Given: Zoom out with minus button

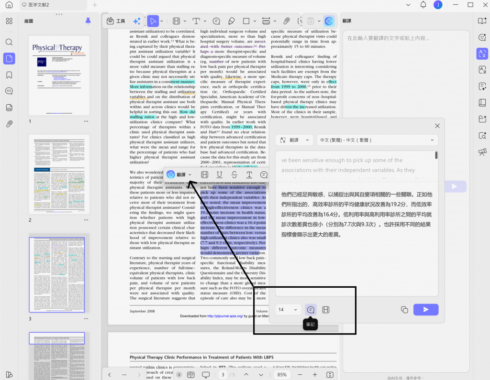Looking at the screenshot, I should tap(300, 375).
